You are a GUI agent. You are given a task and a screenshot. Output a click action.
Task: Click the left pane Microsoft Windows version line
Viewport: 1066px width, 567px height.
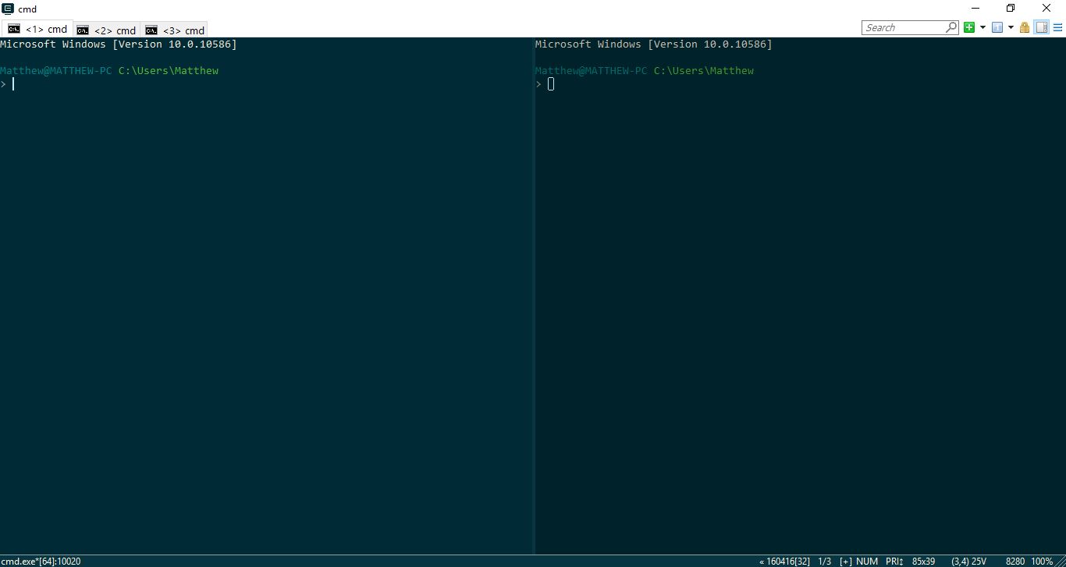pos(119,44)
